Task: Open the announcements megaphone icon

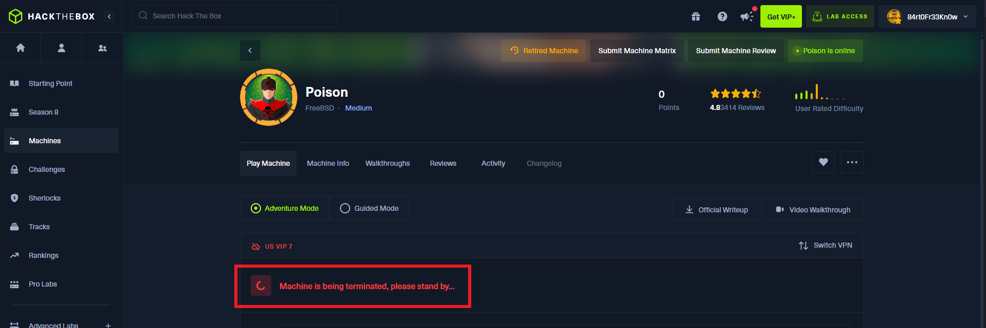Action: [x=747, y=16]
